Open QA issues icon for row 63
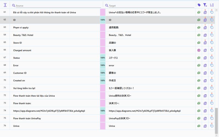The width and height of the screenshot is (219, 137). coord(205,27)
